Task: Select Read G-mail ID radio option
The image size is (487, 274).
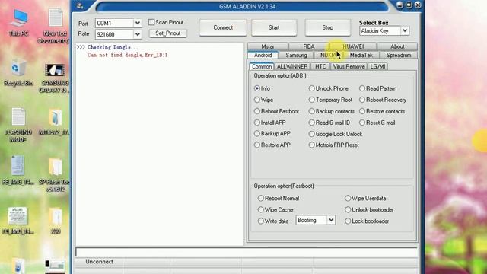Action: 311,123
